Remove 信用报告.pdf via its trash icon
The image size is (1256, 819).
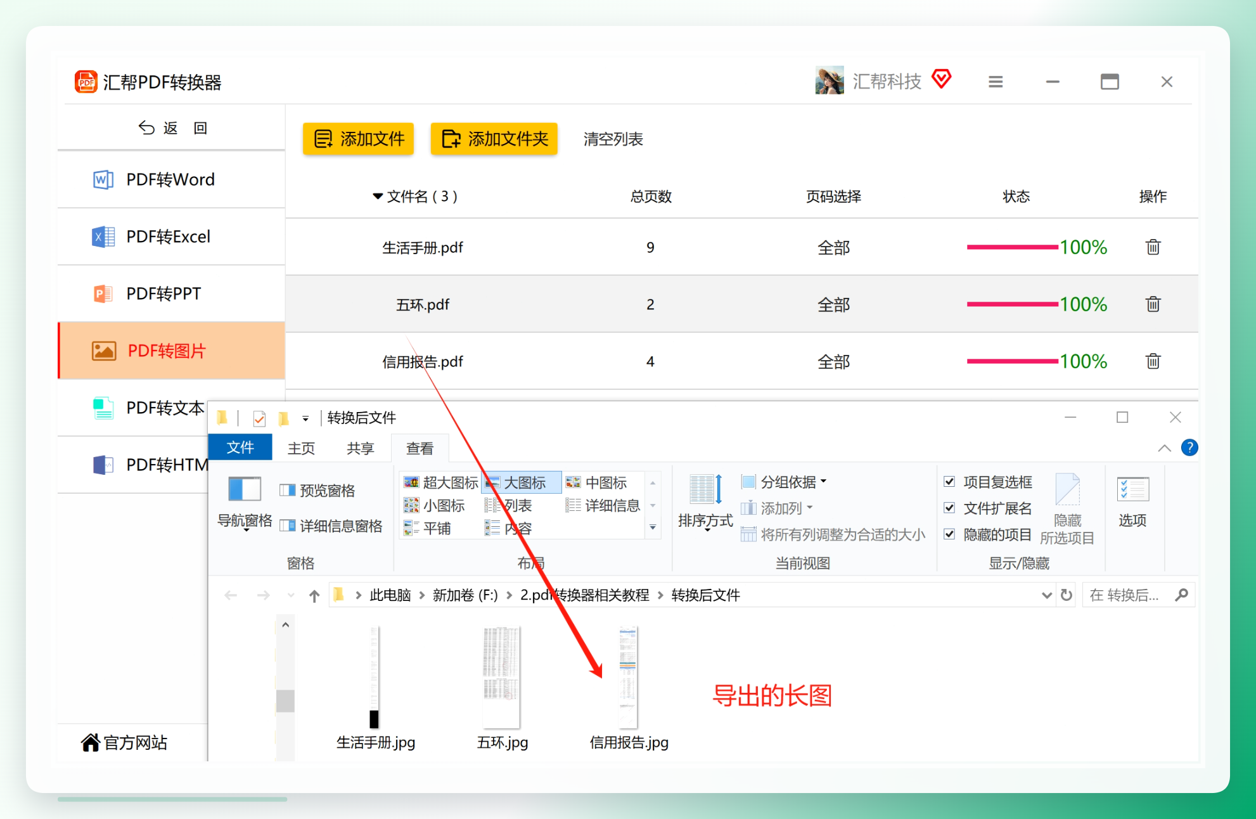coord(1153,361)
